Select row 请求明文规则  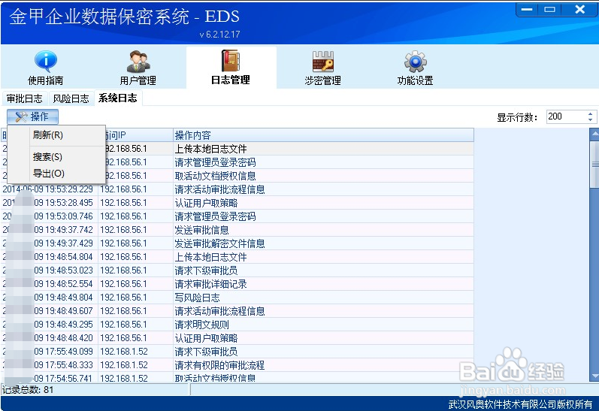[237, 325]
